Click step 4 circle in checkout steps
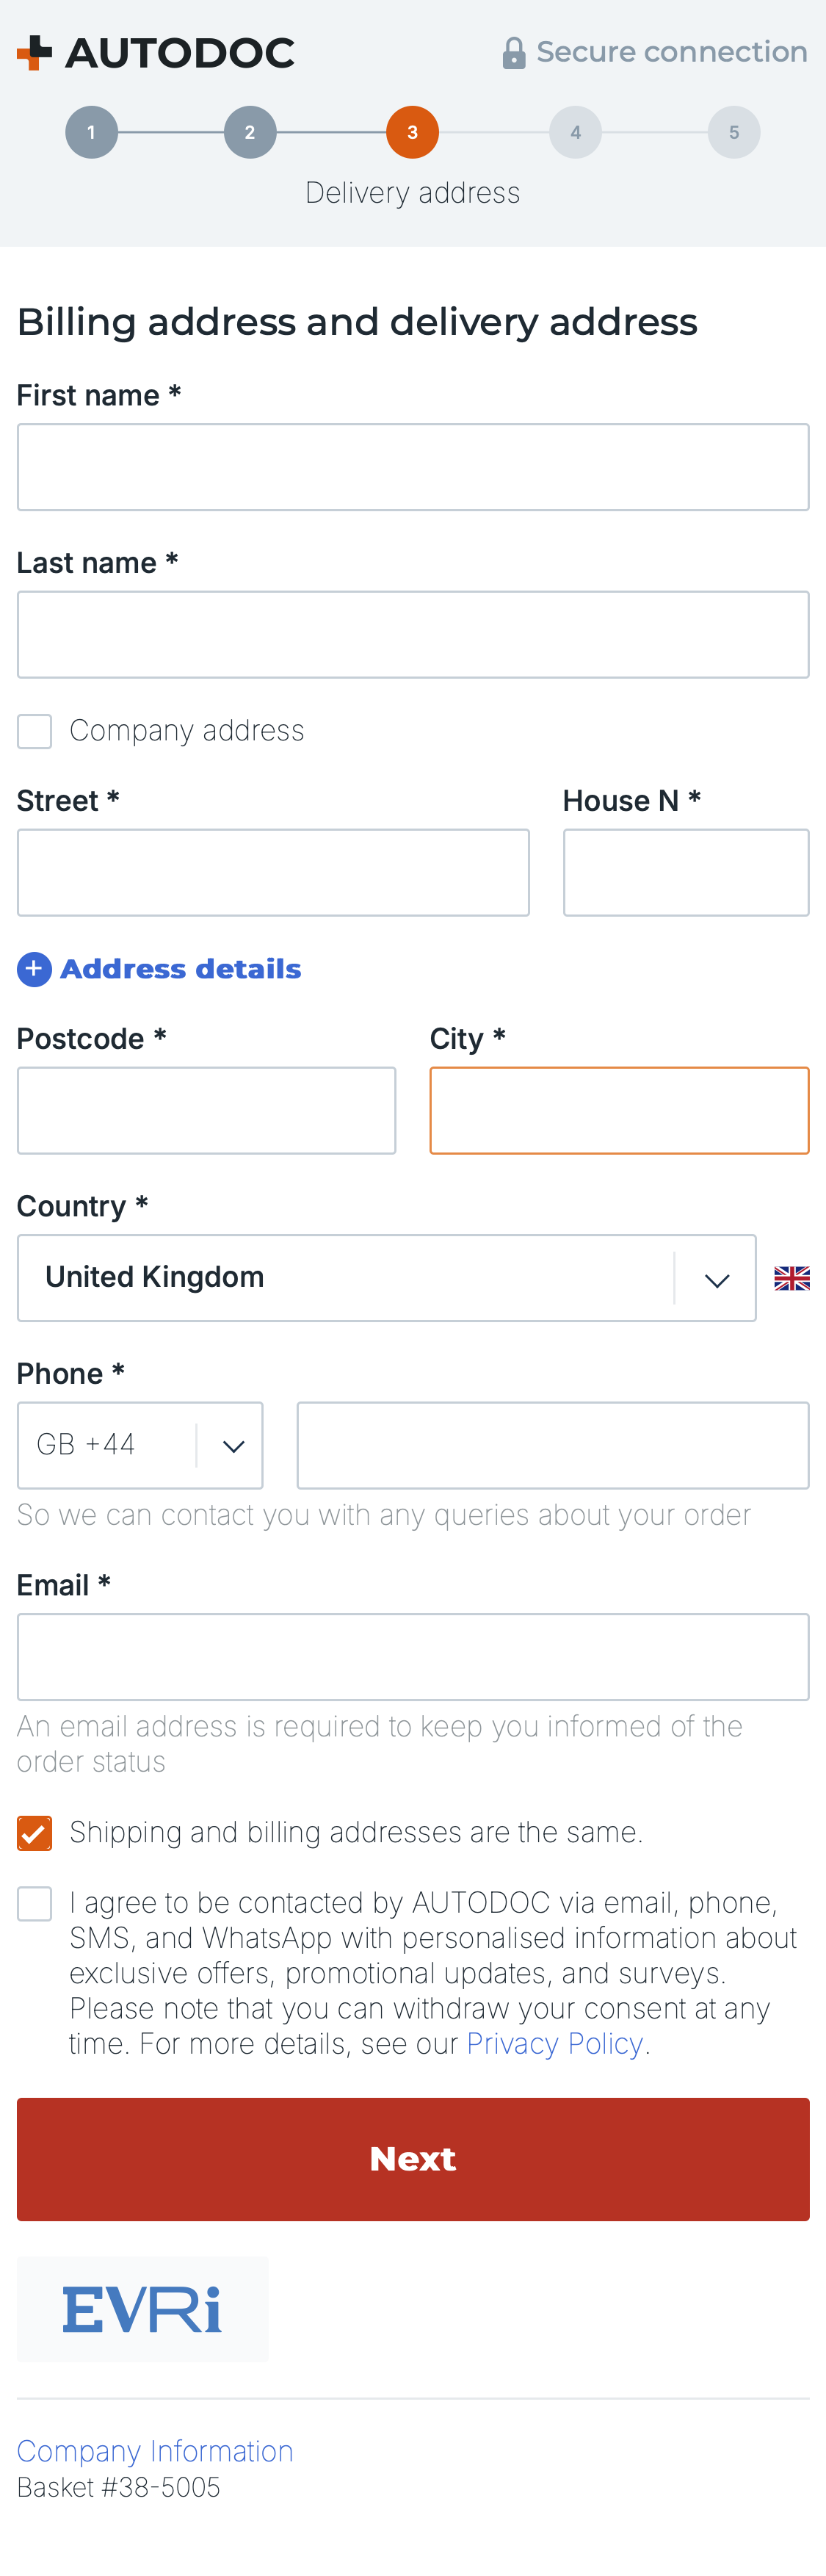The width and height of the screenshot is (826, 2576). click(x=574, y=131)
